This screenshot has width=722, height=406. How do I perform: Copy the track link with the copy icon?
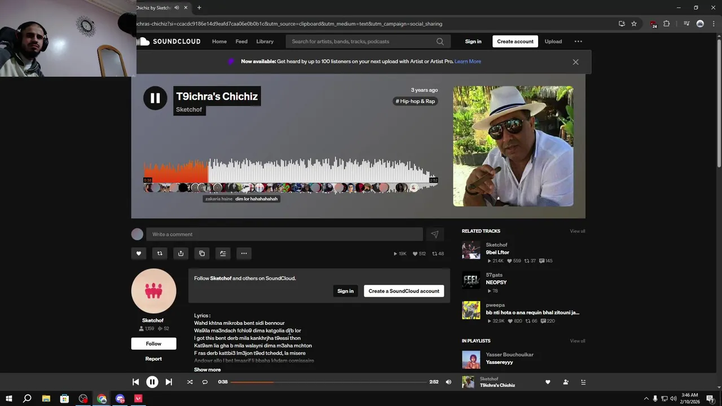coord(202,253)
